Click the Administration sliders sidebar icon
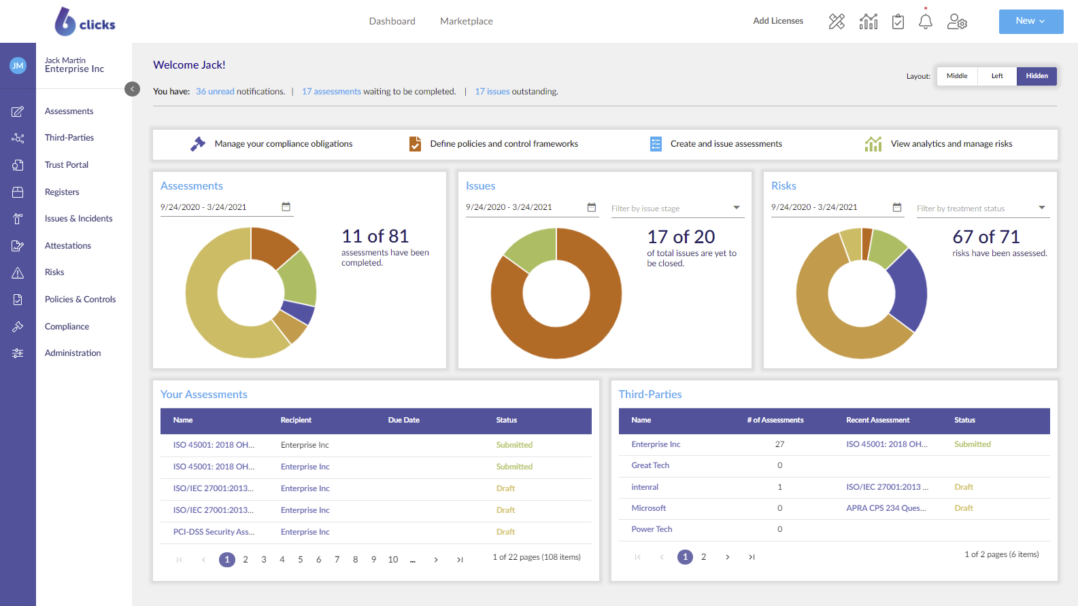Screen dimensions: 1078x606 [x=18, y=353]
